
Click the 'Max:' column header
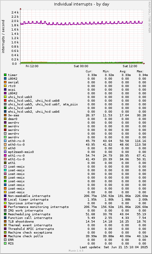[140, 71]
